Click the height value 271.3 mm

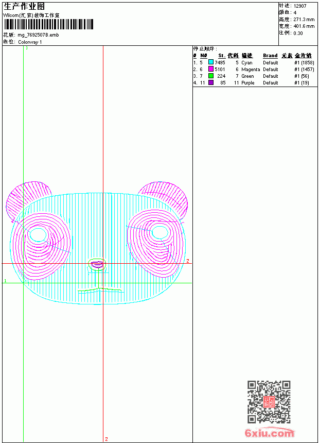tap(304, 20)
